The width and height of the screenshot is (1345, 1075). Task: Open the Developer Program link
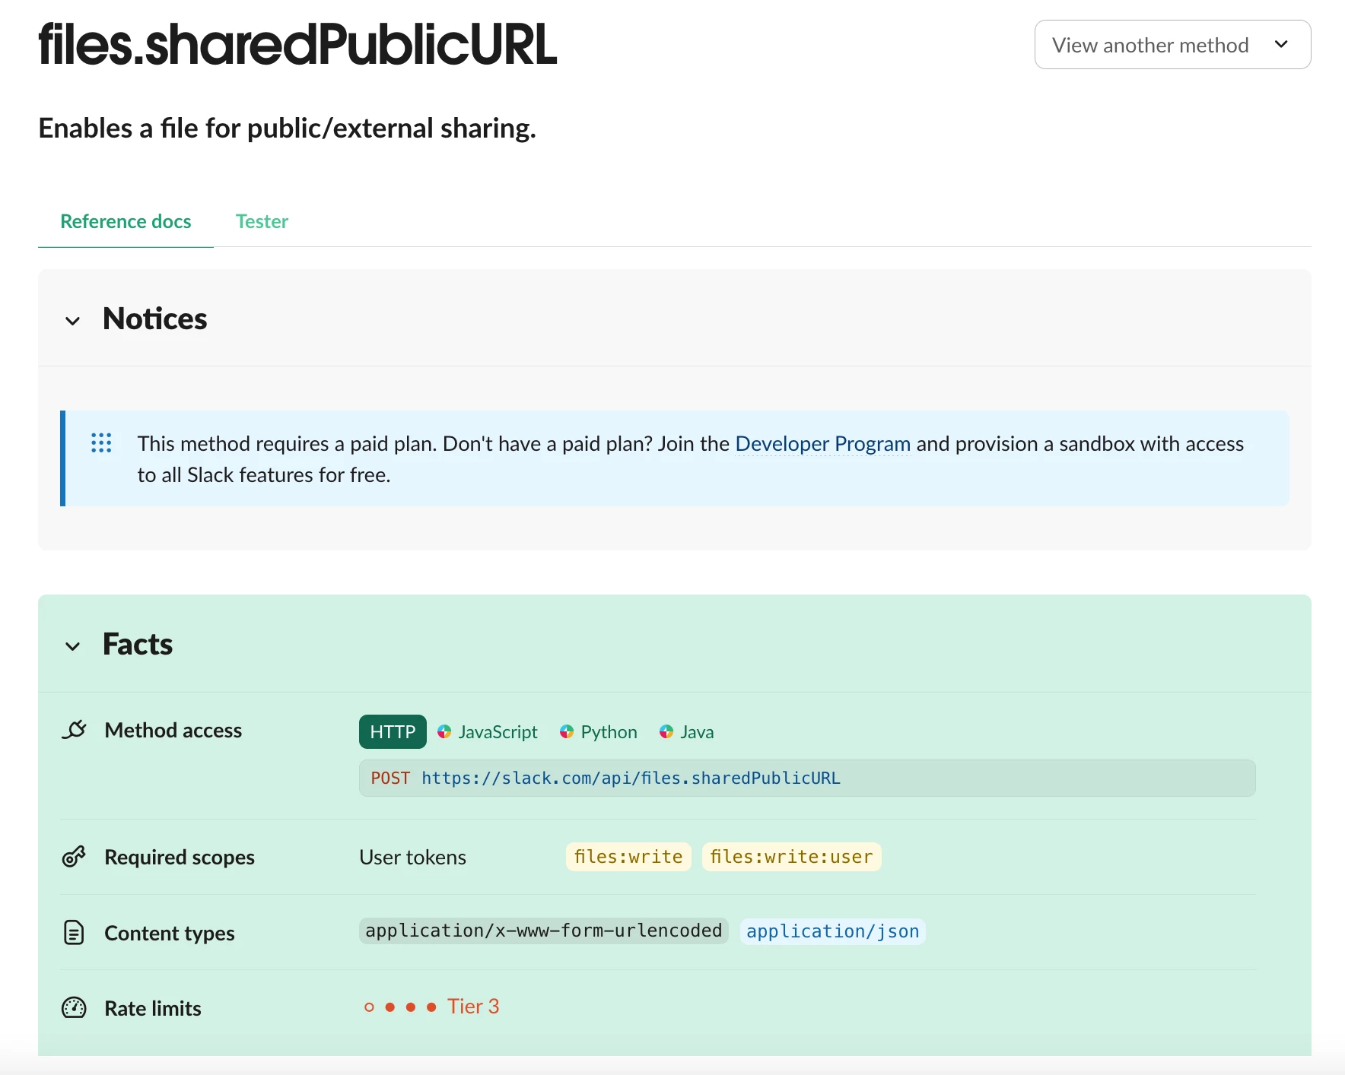(x=822, y=444)
